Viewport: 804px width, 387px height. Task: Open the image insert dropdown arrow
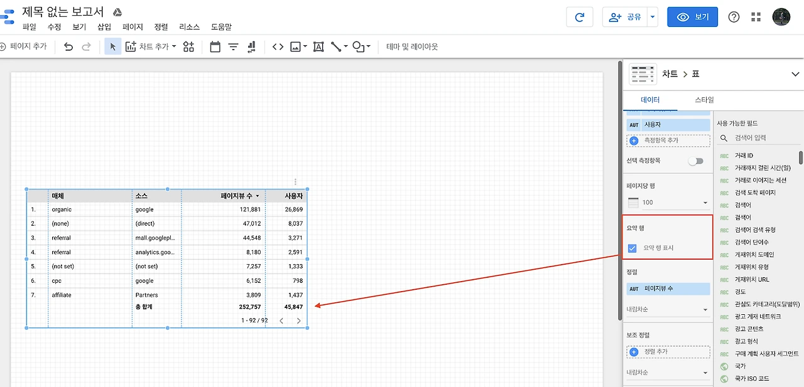[x=305, y=46]
